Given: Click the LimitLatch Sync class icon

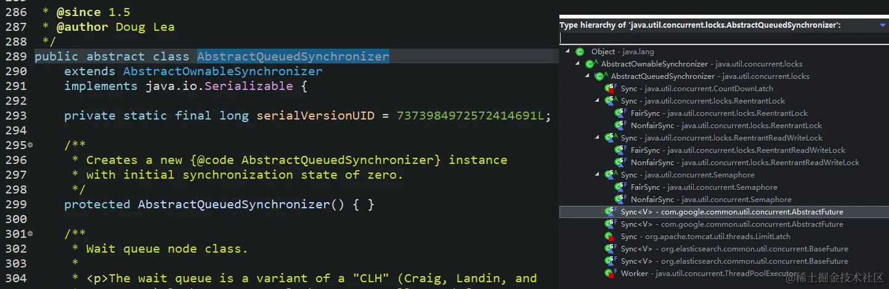Looking at the screenshot, I should (611, 237).
